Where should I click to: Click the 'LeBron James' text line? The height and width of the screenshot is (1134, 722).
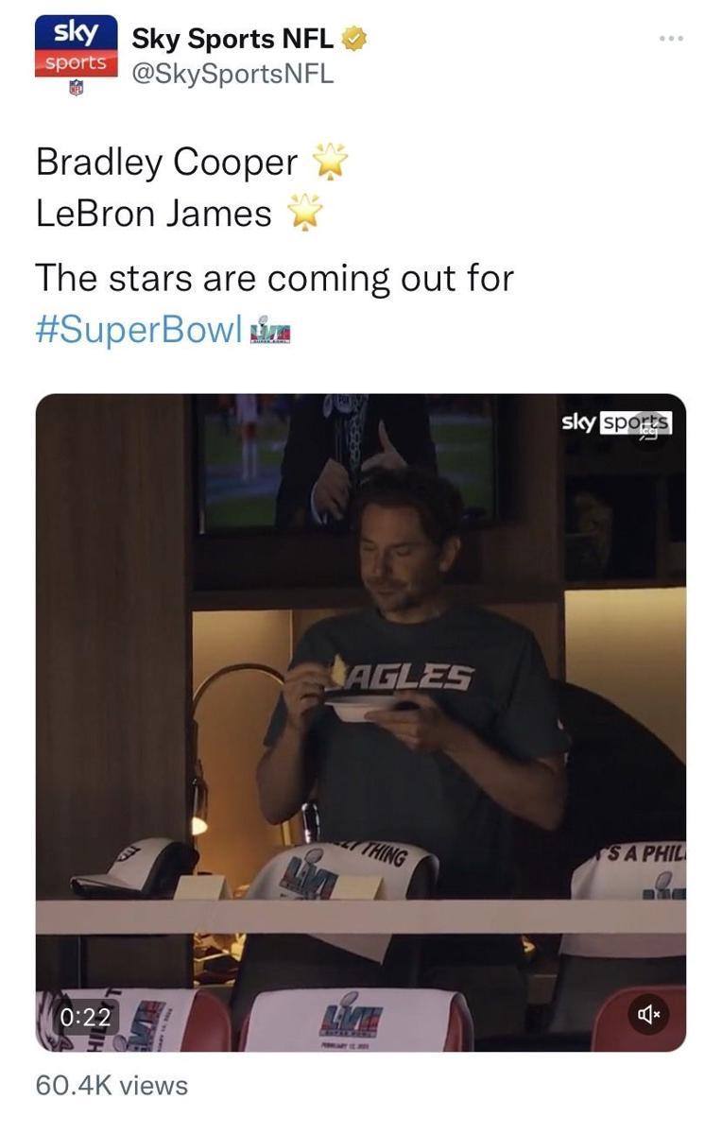pyautogui.click(x=153, y=214)
